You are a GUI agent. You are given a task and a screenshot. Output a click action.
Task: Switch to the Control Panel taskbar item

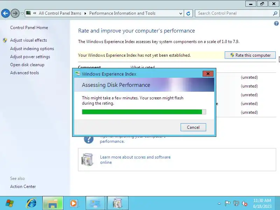[95, 203]
